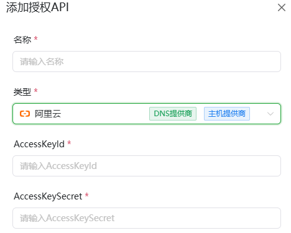Click the AccessKeyId field label
This screenshot has height=233, width=291.
coord(39,144)
